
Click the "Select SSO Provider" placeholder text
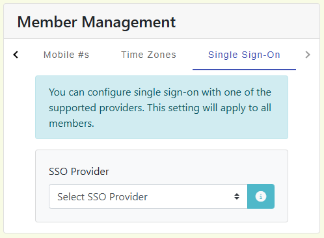coord(102,197)
